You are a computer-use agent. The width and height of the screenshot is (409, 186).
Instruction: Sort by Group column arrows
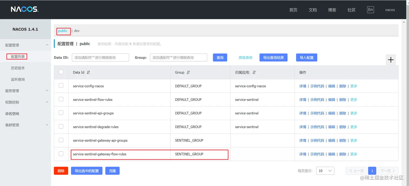point(188,72)
